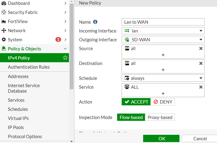Viewport: 217px width, 143px height.
Task: Click the SD-WAN globe icon
Action: coord(127,39)
